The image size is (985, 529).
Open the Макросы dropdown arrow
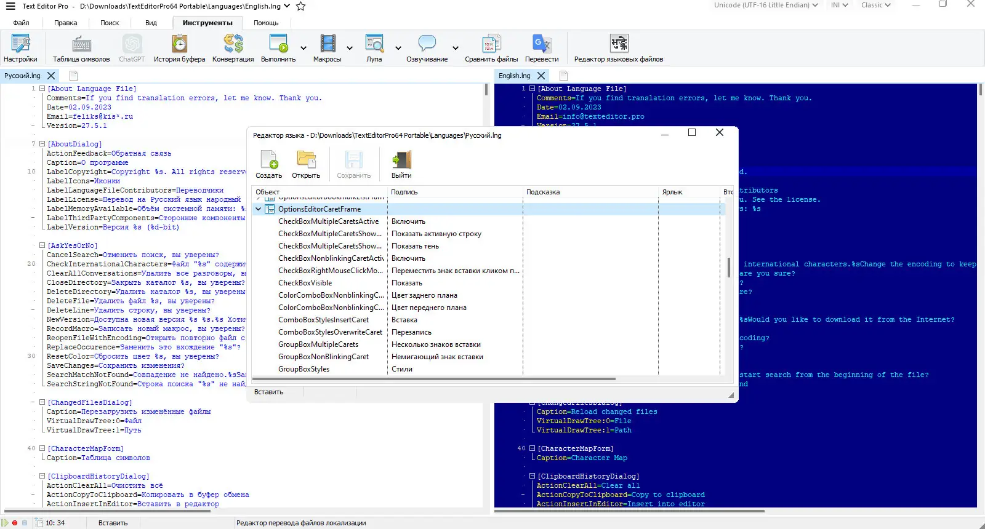coord(350,48)
